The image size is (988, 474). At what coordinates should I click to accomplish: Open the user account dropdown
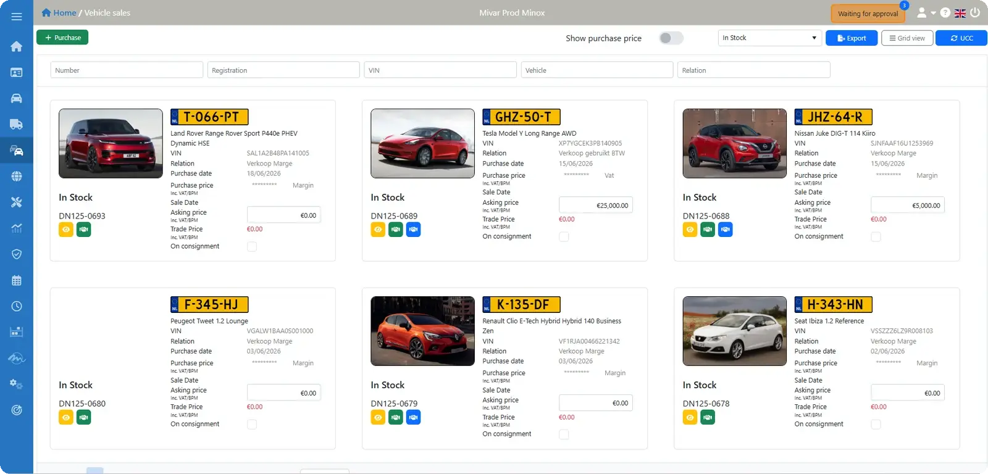(x=926, y=12)
